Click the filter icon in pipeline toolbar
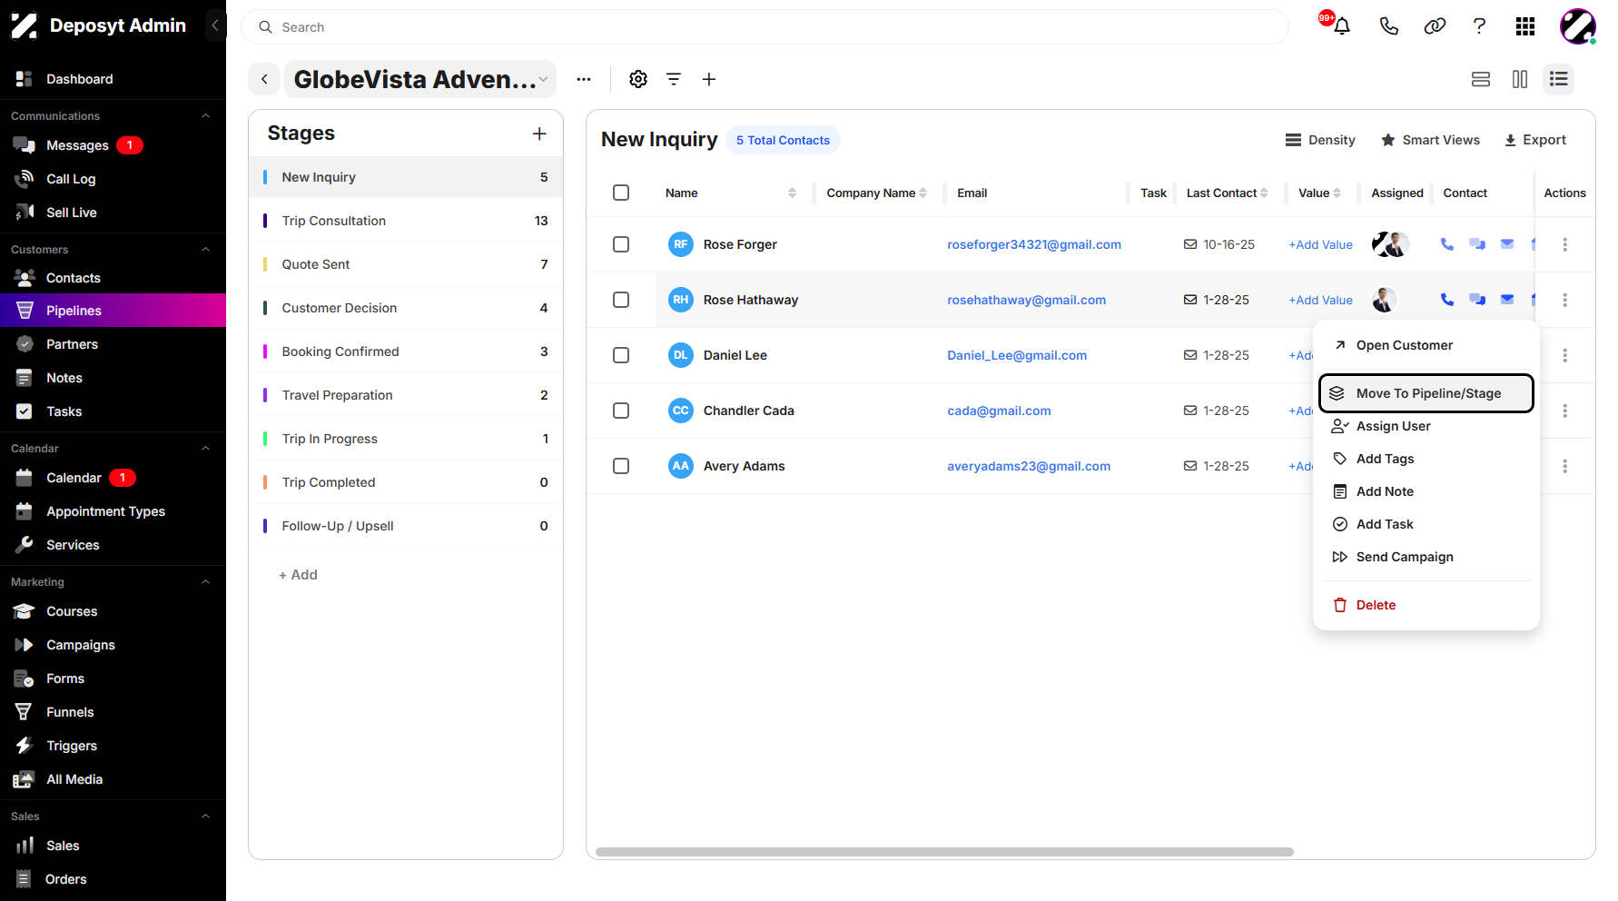The width and height of the screenshot is (1618, 901). [674, 79]
